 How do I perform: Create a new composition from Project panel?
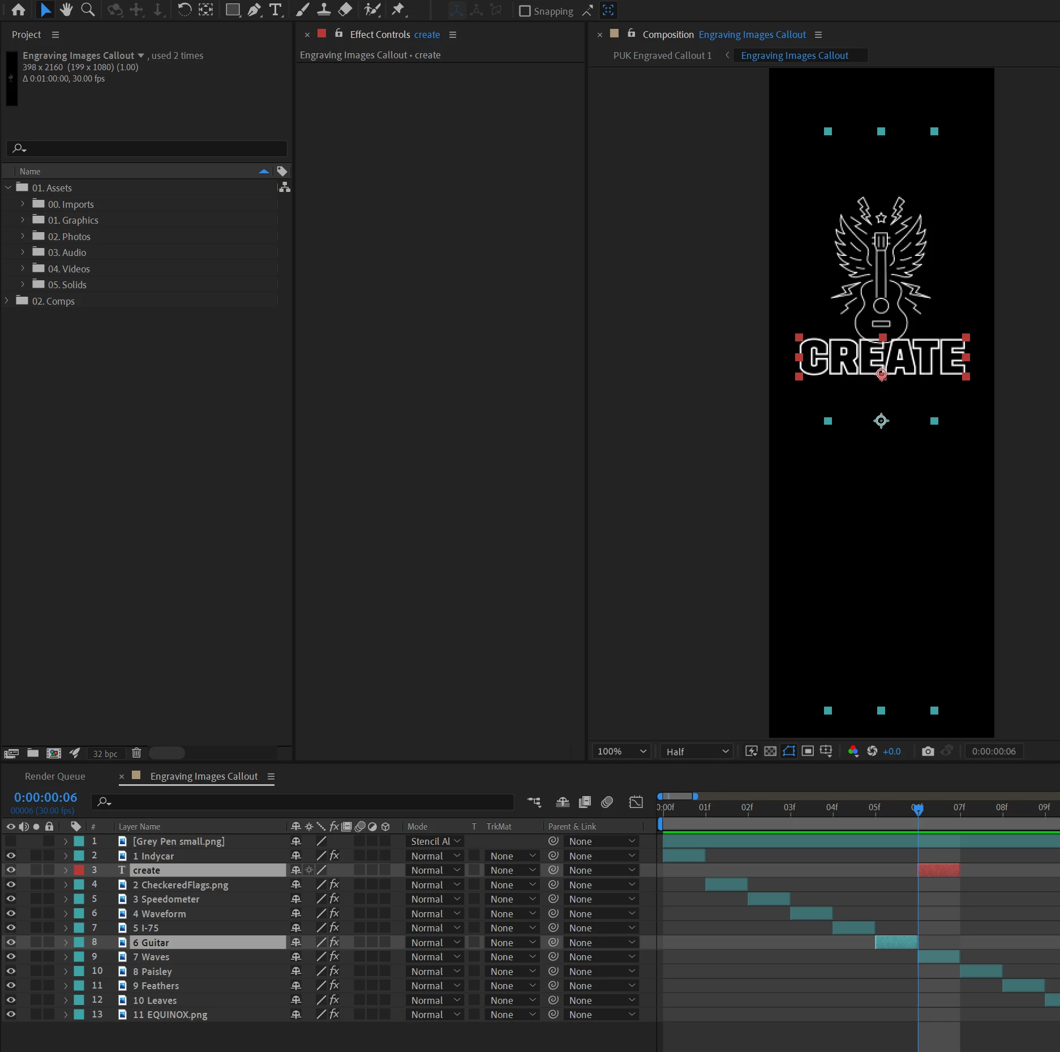tap(54, 753)
